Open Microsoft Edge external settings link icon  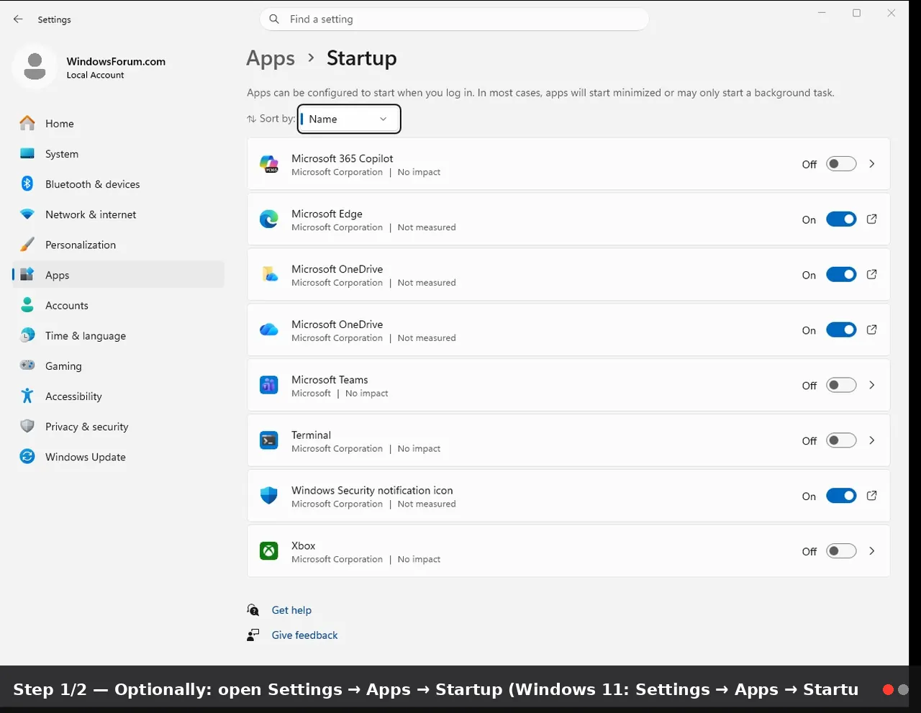(x=871, y=219)
